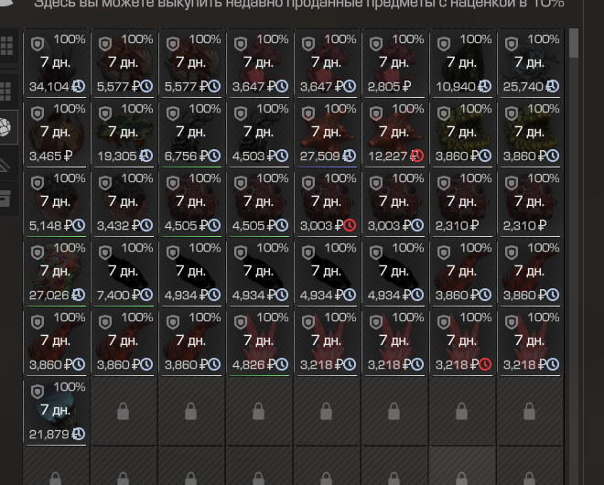This screenshot has width=604, height=485.
Task: Select the item priced 25,740
Action: point(530,63)
